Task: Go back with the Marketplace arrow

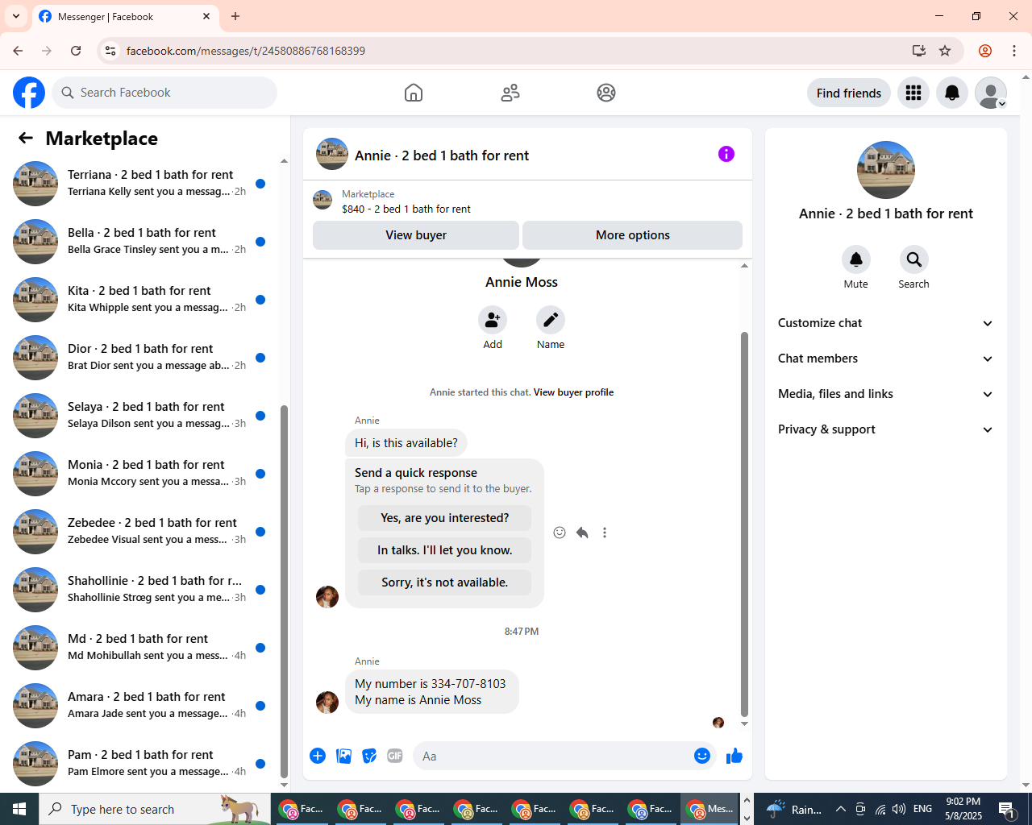Action: tap(26, 138)
